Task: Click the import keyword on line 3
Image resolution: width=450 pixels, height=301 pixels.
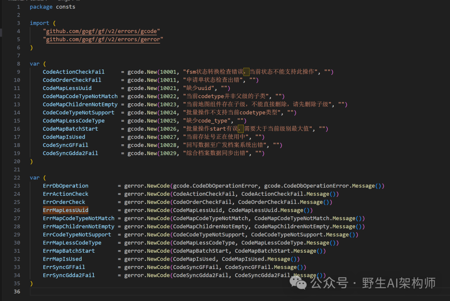Action: 39,23
